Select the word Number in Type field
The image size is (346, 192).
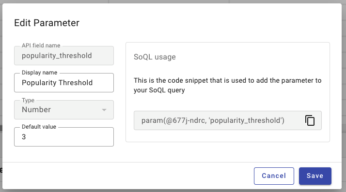tap(36, 110)
